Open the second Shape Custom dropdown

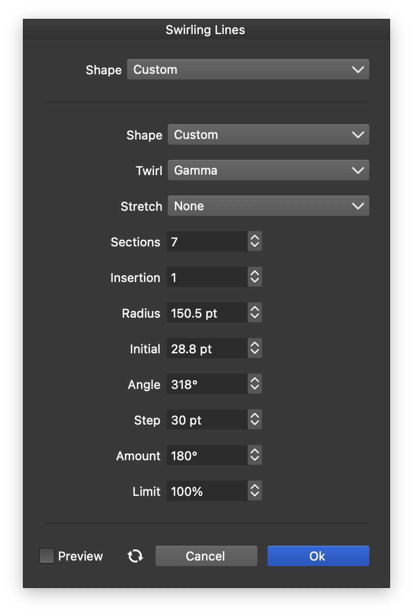pos(268,135)
